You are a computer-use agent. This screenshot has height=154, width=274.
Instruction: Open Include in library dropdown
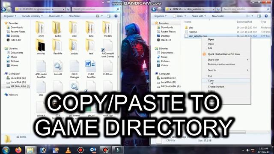pos(33,16)
